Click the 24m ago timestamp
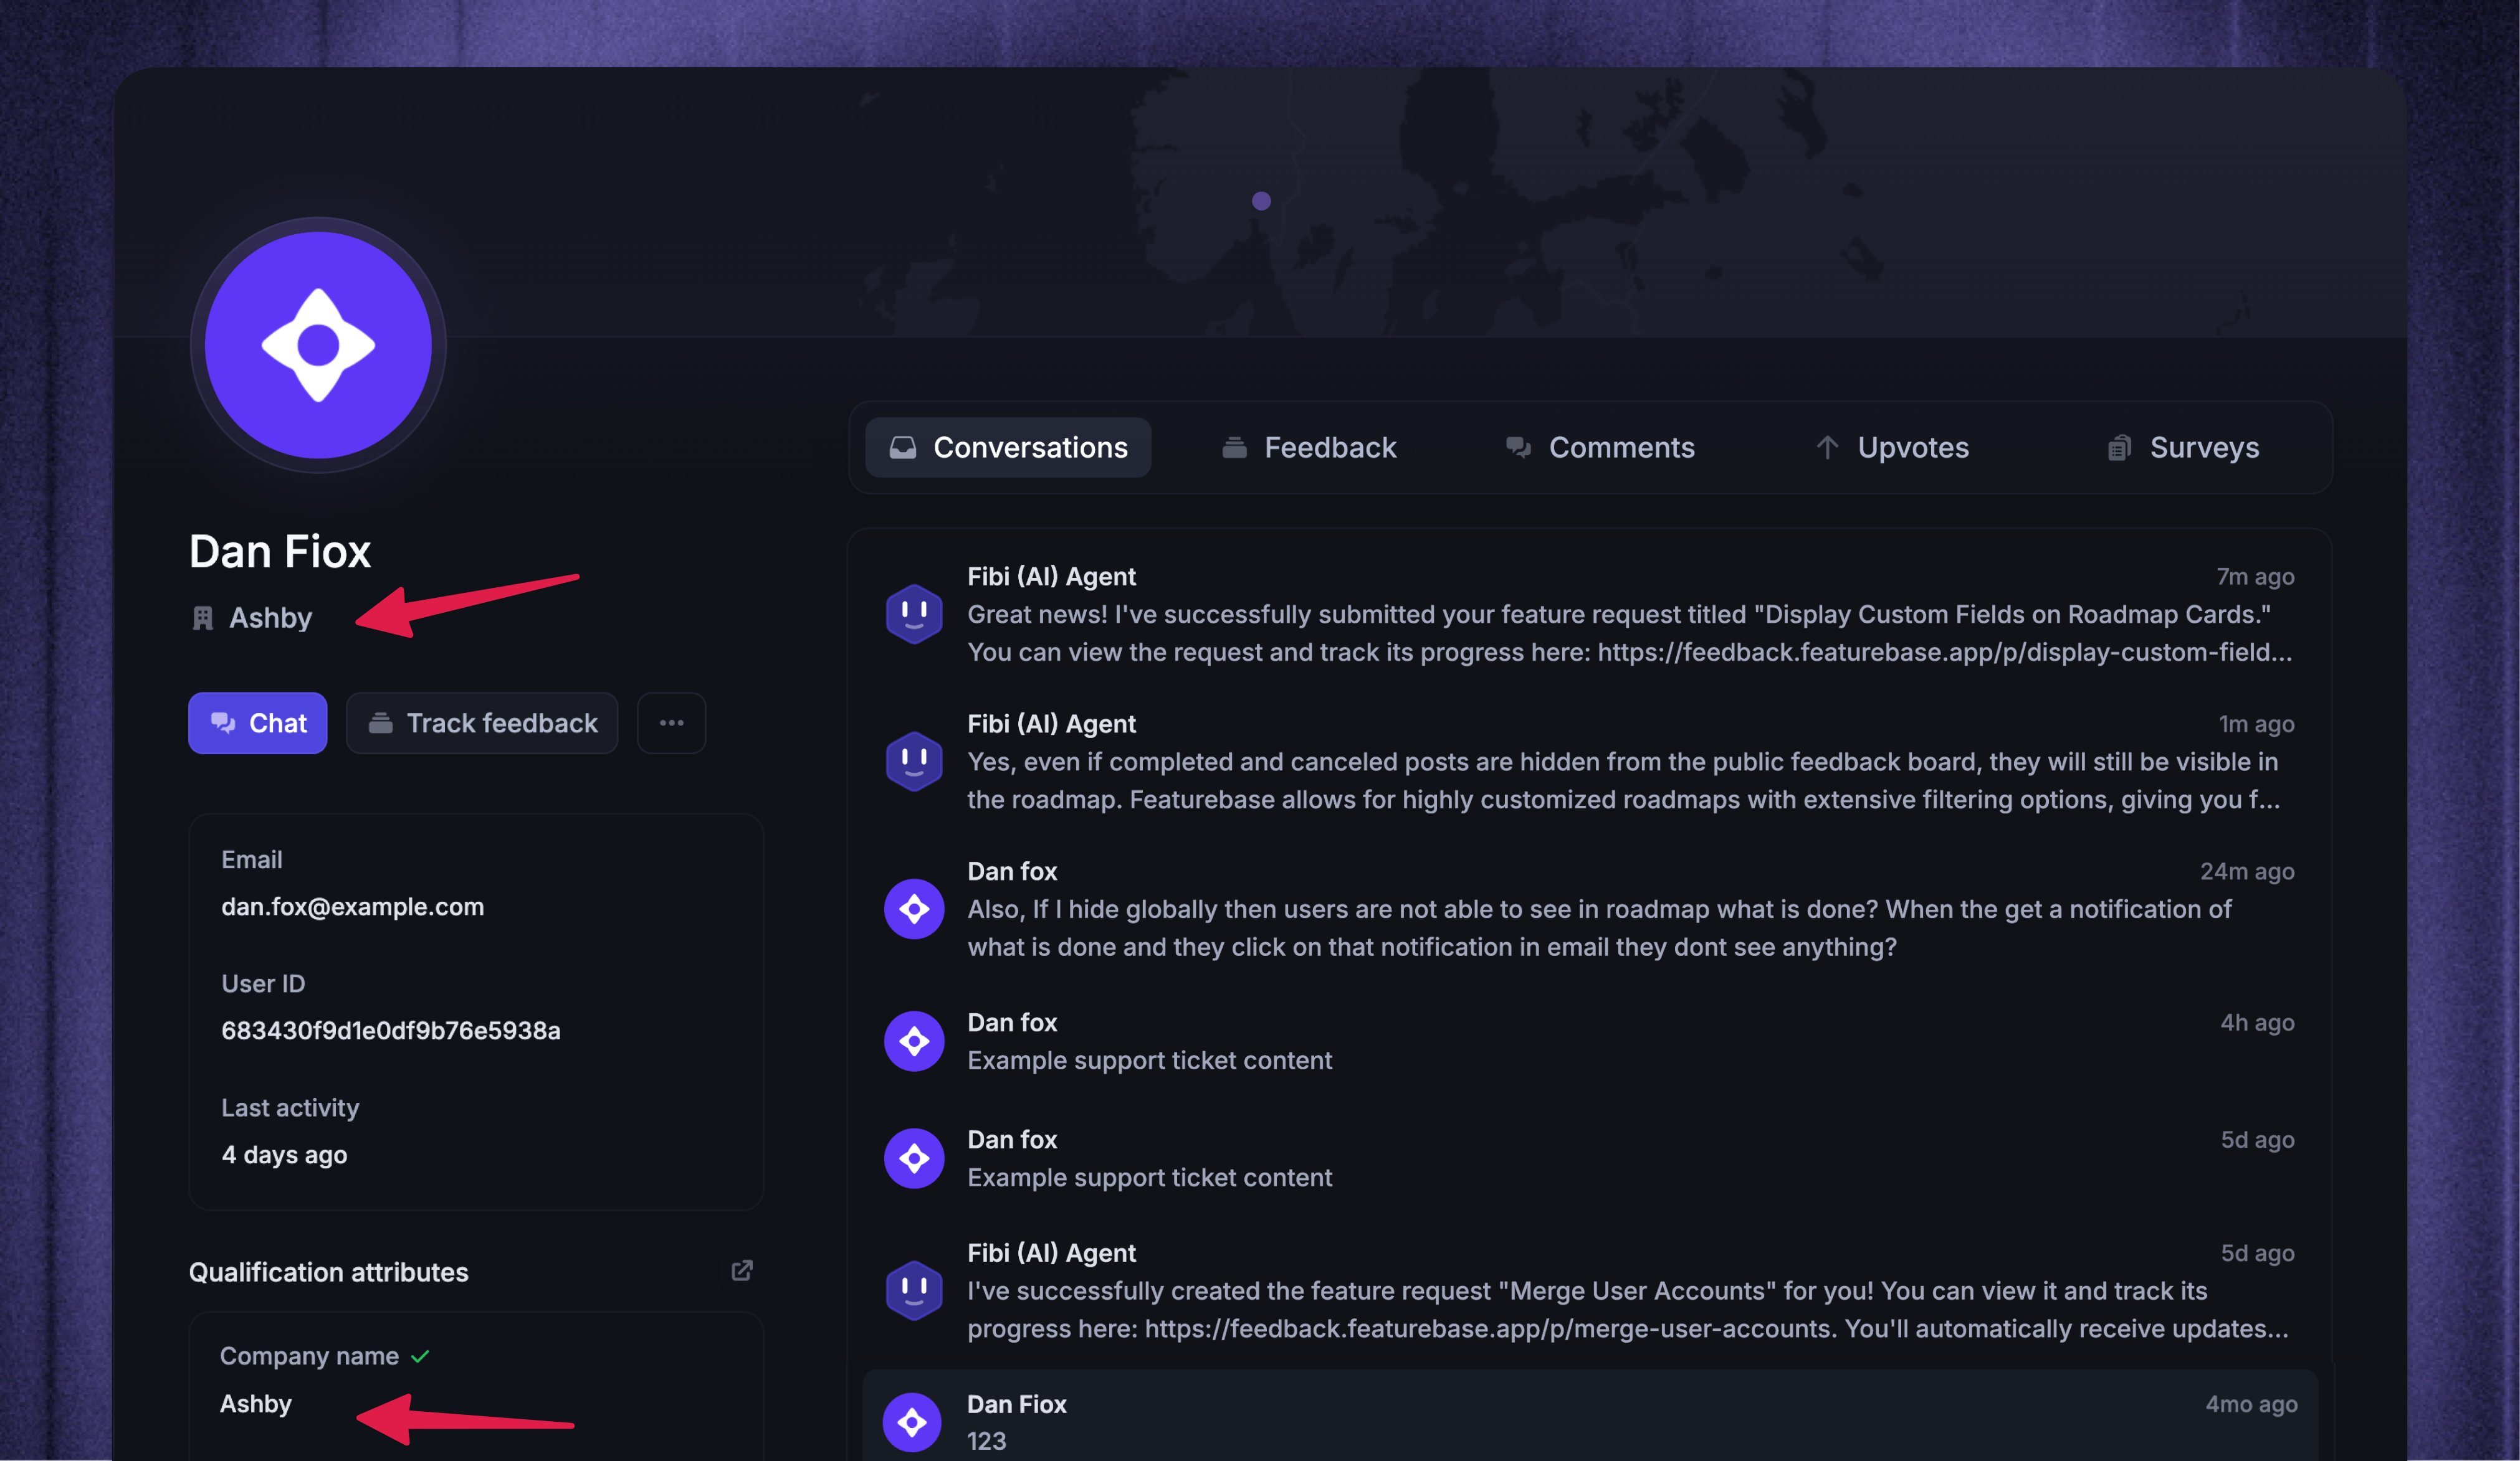This screenshot has height=1461, width=2520. click(2247, 871)
